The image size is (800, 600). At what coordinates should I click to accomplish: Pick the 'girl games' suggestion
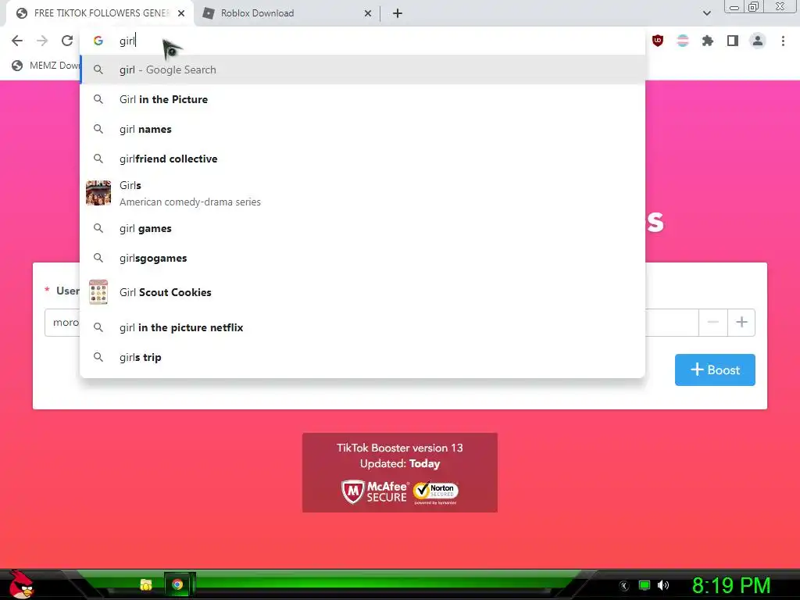pos(362,229)
